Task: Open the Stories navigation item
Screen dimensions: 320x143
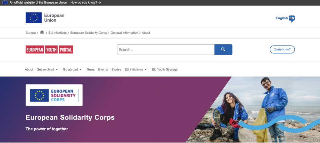Action: coord(116,70)
